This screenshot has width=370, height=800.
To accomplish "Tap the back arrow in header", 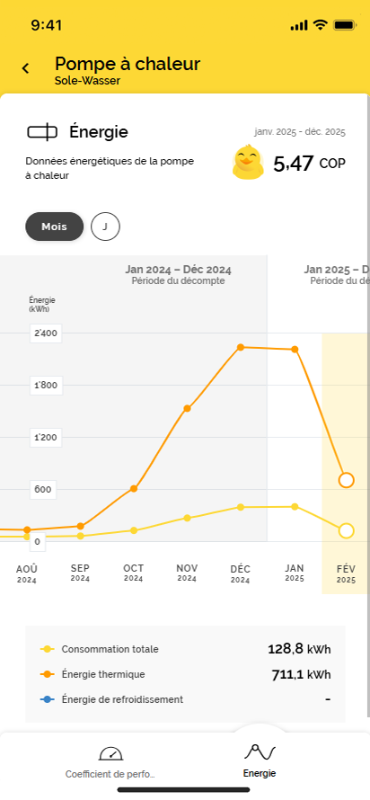I will click(x=25, y=67).
